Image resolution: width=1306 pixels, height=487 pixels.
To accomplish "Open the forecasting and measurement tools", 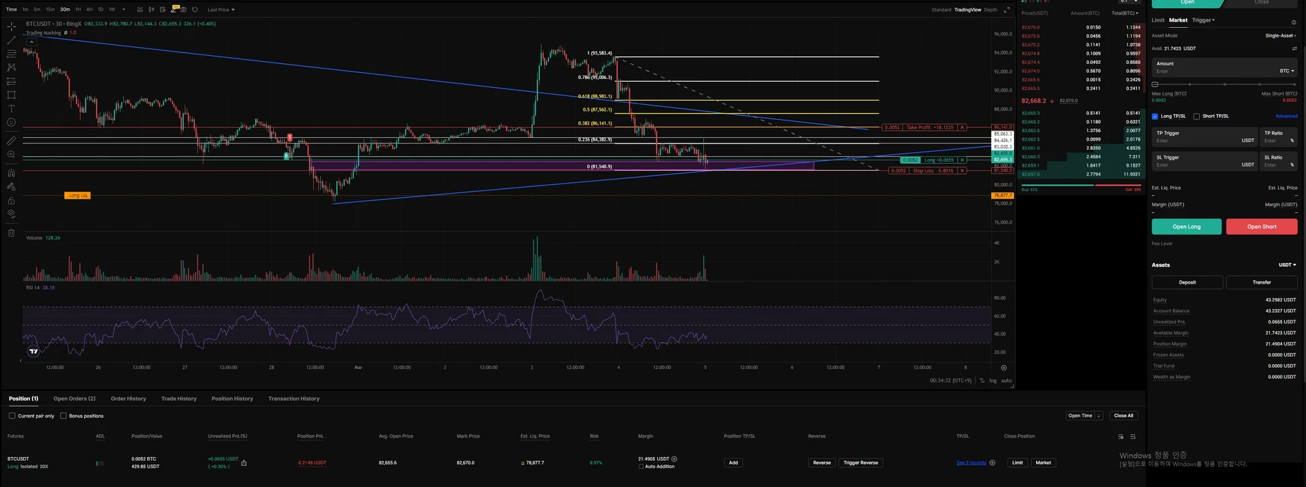I will click(x=12, y=81).
